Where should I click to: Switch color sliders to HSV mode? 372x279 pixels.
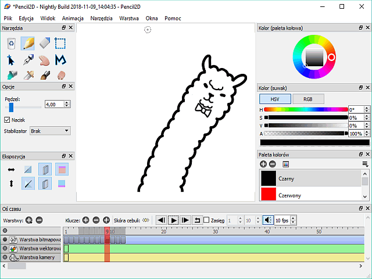click(x=275, y=99)
